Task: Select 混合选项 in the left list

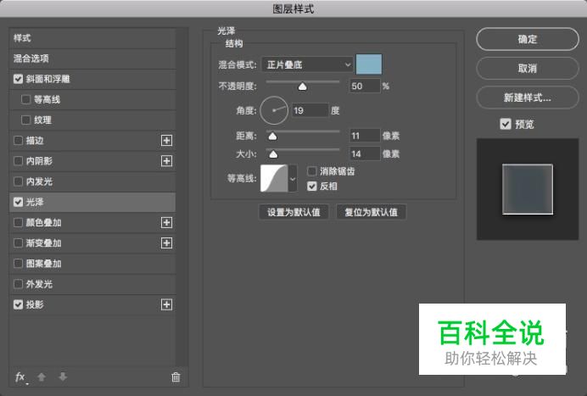Action: [92, 59]
